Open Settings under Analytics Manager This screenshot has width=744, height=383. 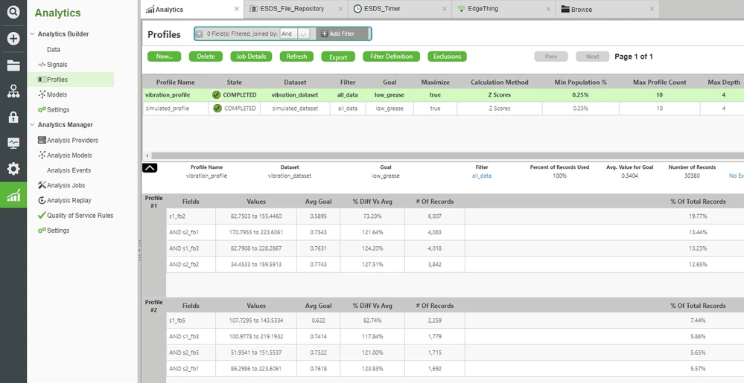pyautogui.click(x=58, y=231)
